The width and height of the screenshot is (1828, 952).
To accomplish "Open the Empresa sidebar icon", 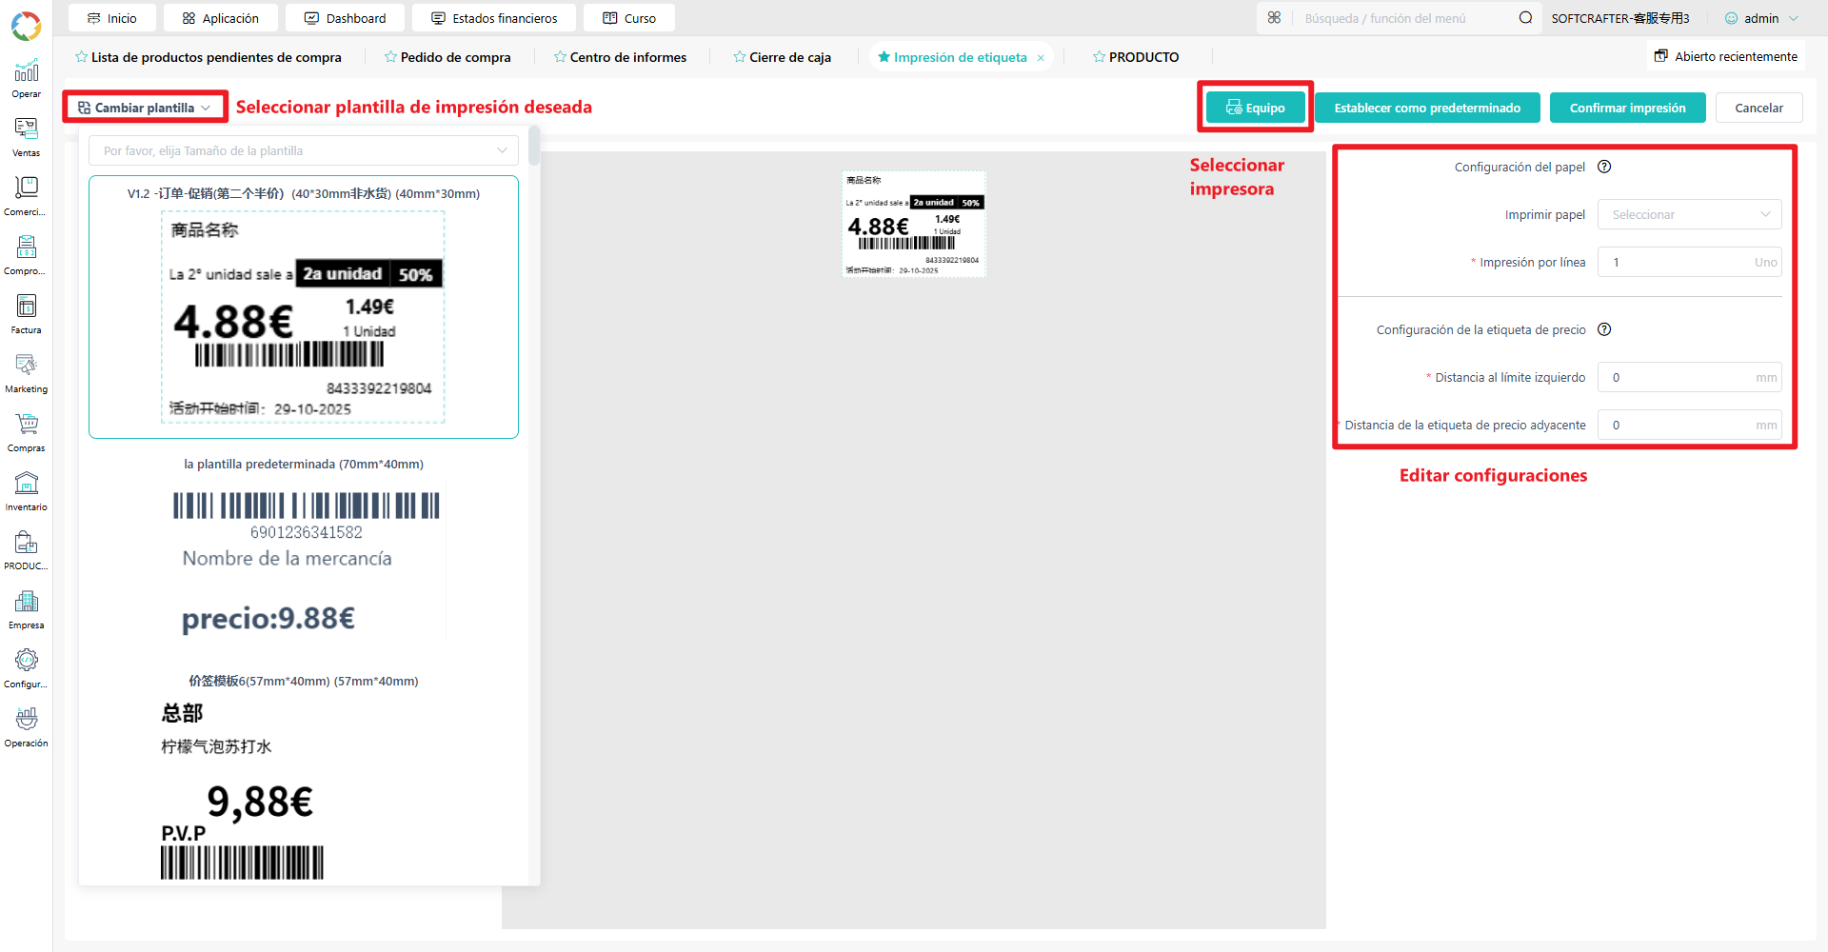I will [x=26, y=609].
